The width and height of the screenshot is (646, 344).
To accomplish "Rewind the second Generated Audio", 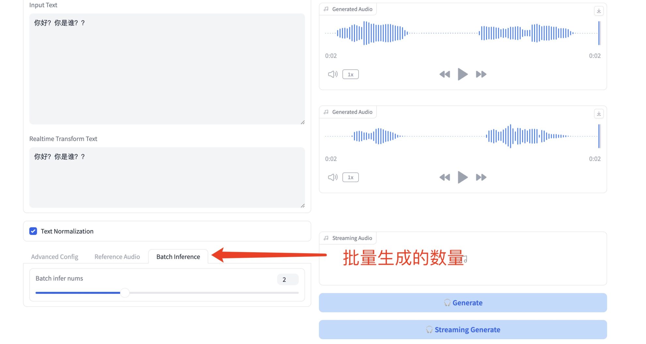I will (445, 177).
